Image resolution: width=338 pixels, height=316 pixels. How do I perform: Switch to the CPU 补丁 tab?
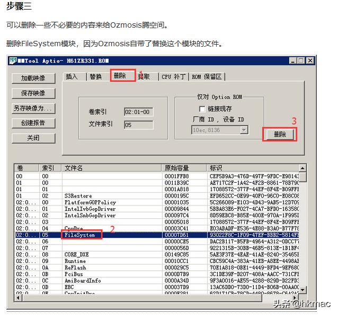(174, 76)
